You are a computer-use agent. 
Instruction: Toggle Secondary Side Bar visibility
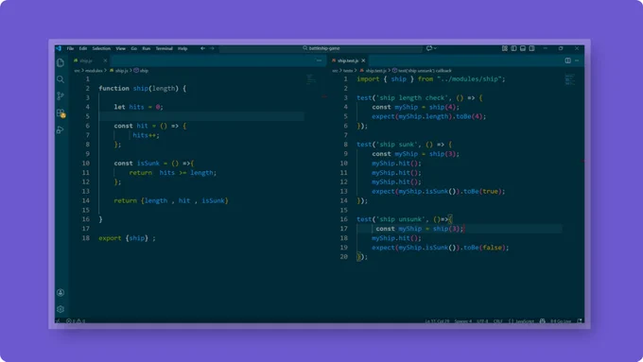[x=531, y=48]
